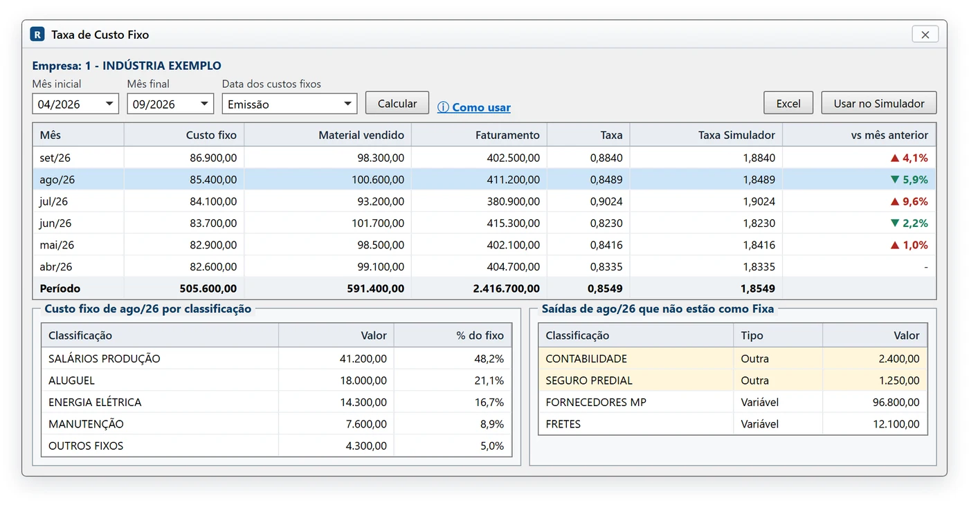Image resolution: width=969 pixels, height=514 pixels.
Task: Click the Período Taxa Simulador value 1,8549
Action: click(759, 288)
